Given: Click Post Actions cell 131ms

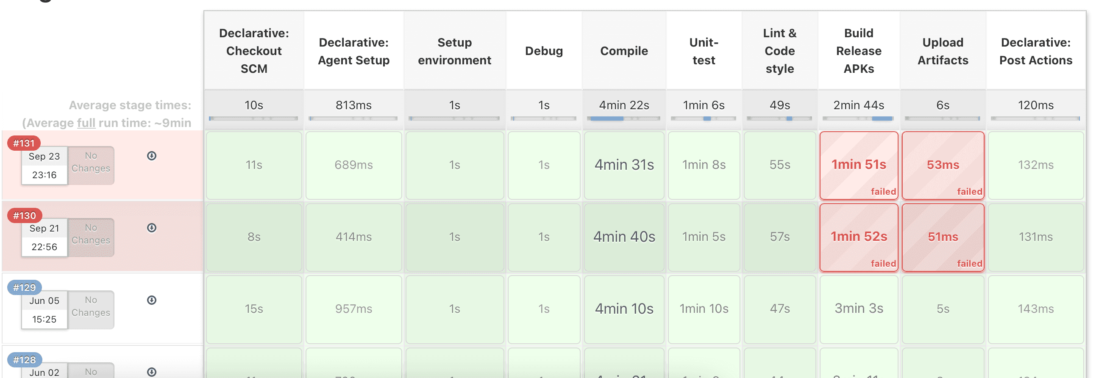Looking at the screenshot, I should [x=1035, y=237].
